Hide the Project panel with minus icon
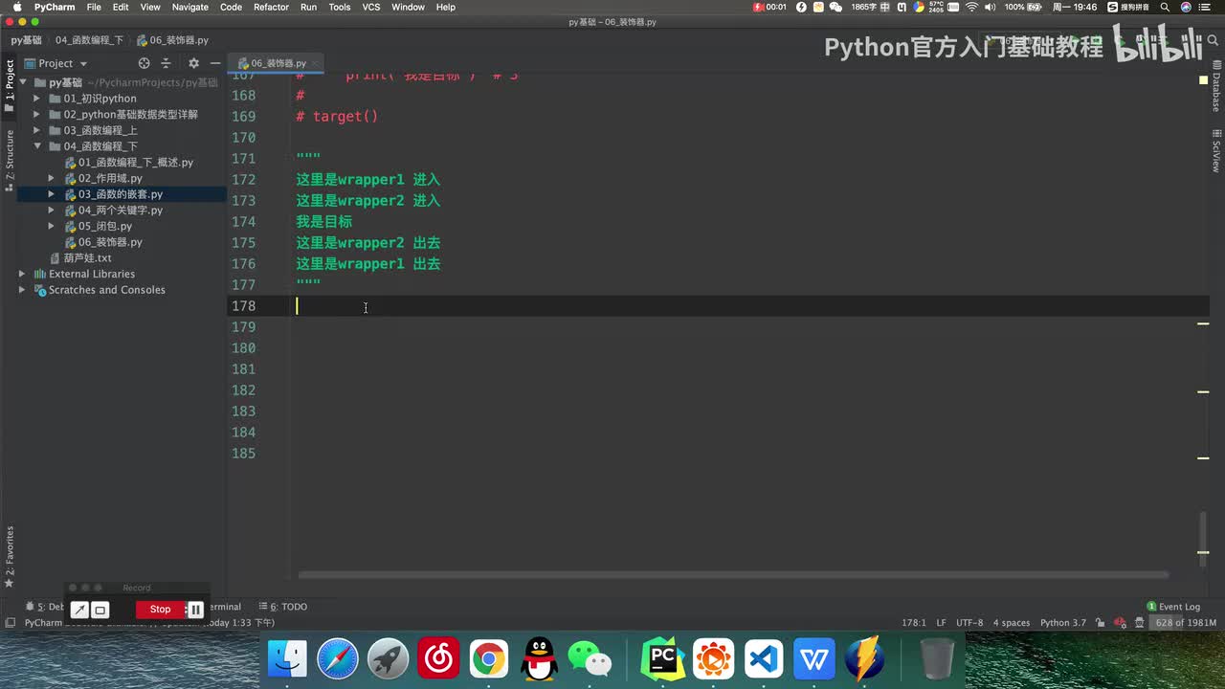 point(214,63)
